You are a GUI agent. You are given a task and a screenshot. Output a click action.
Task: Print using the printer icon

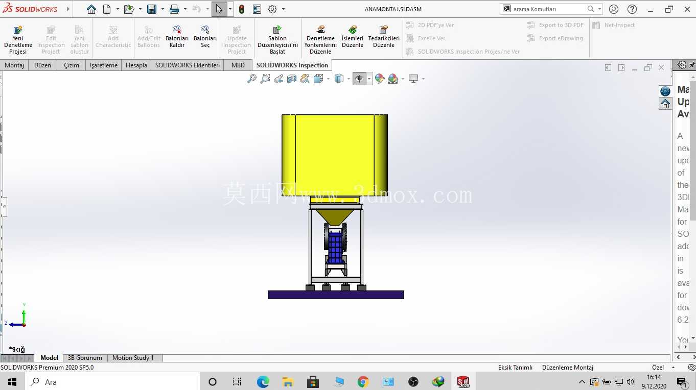174,9
